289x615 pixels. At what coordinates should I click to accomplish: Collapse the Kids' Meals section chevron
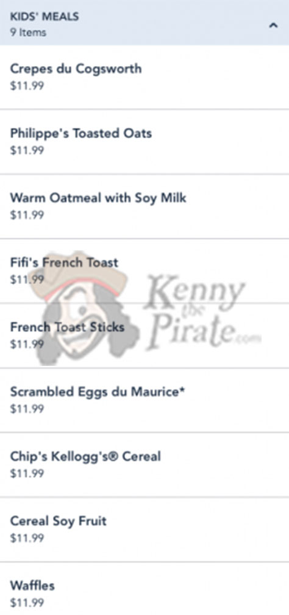coord(273,26)
